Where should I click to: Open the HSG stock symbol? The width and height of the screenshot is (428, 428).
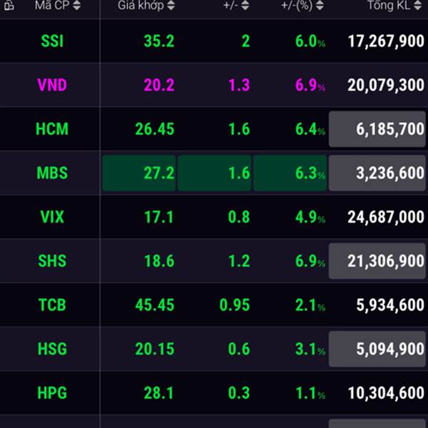[52, 349]
